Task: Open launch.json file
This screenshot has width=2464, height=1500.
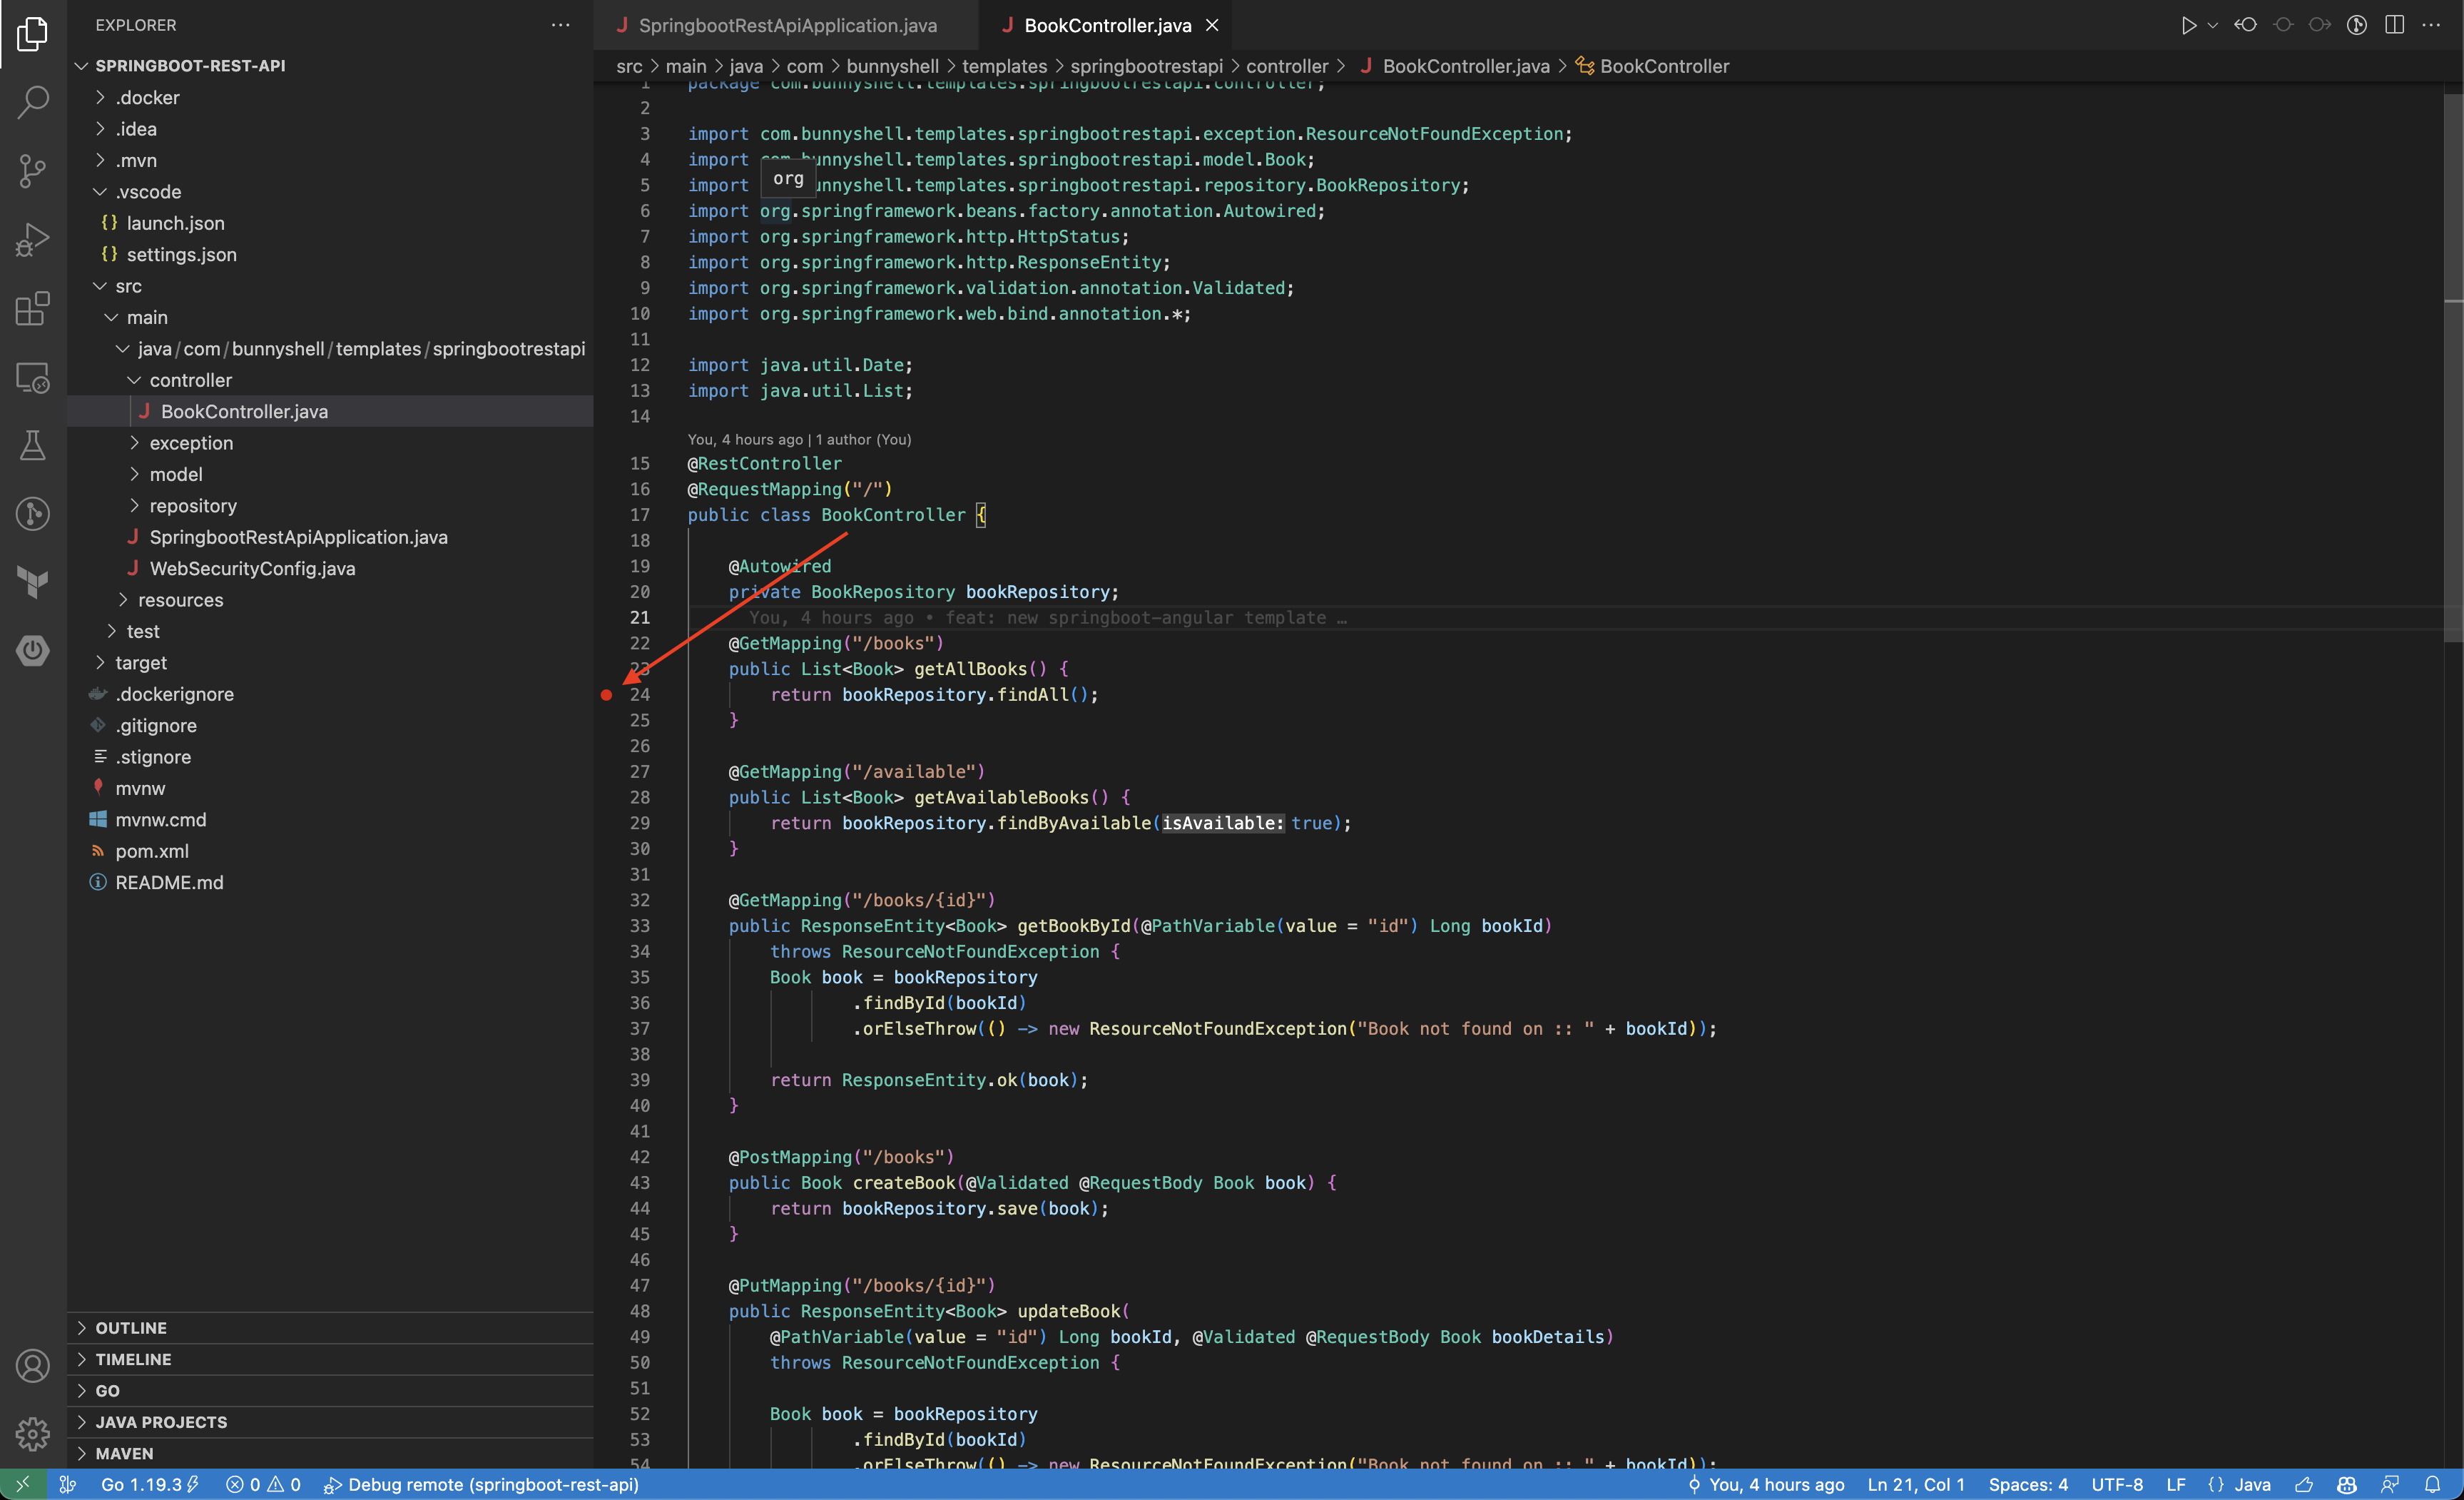Action: pos(330,223)
